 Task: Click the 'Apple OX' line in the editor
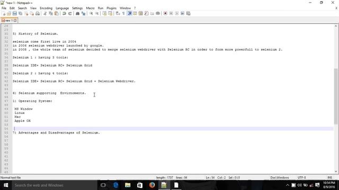[x=22, y=121]
